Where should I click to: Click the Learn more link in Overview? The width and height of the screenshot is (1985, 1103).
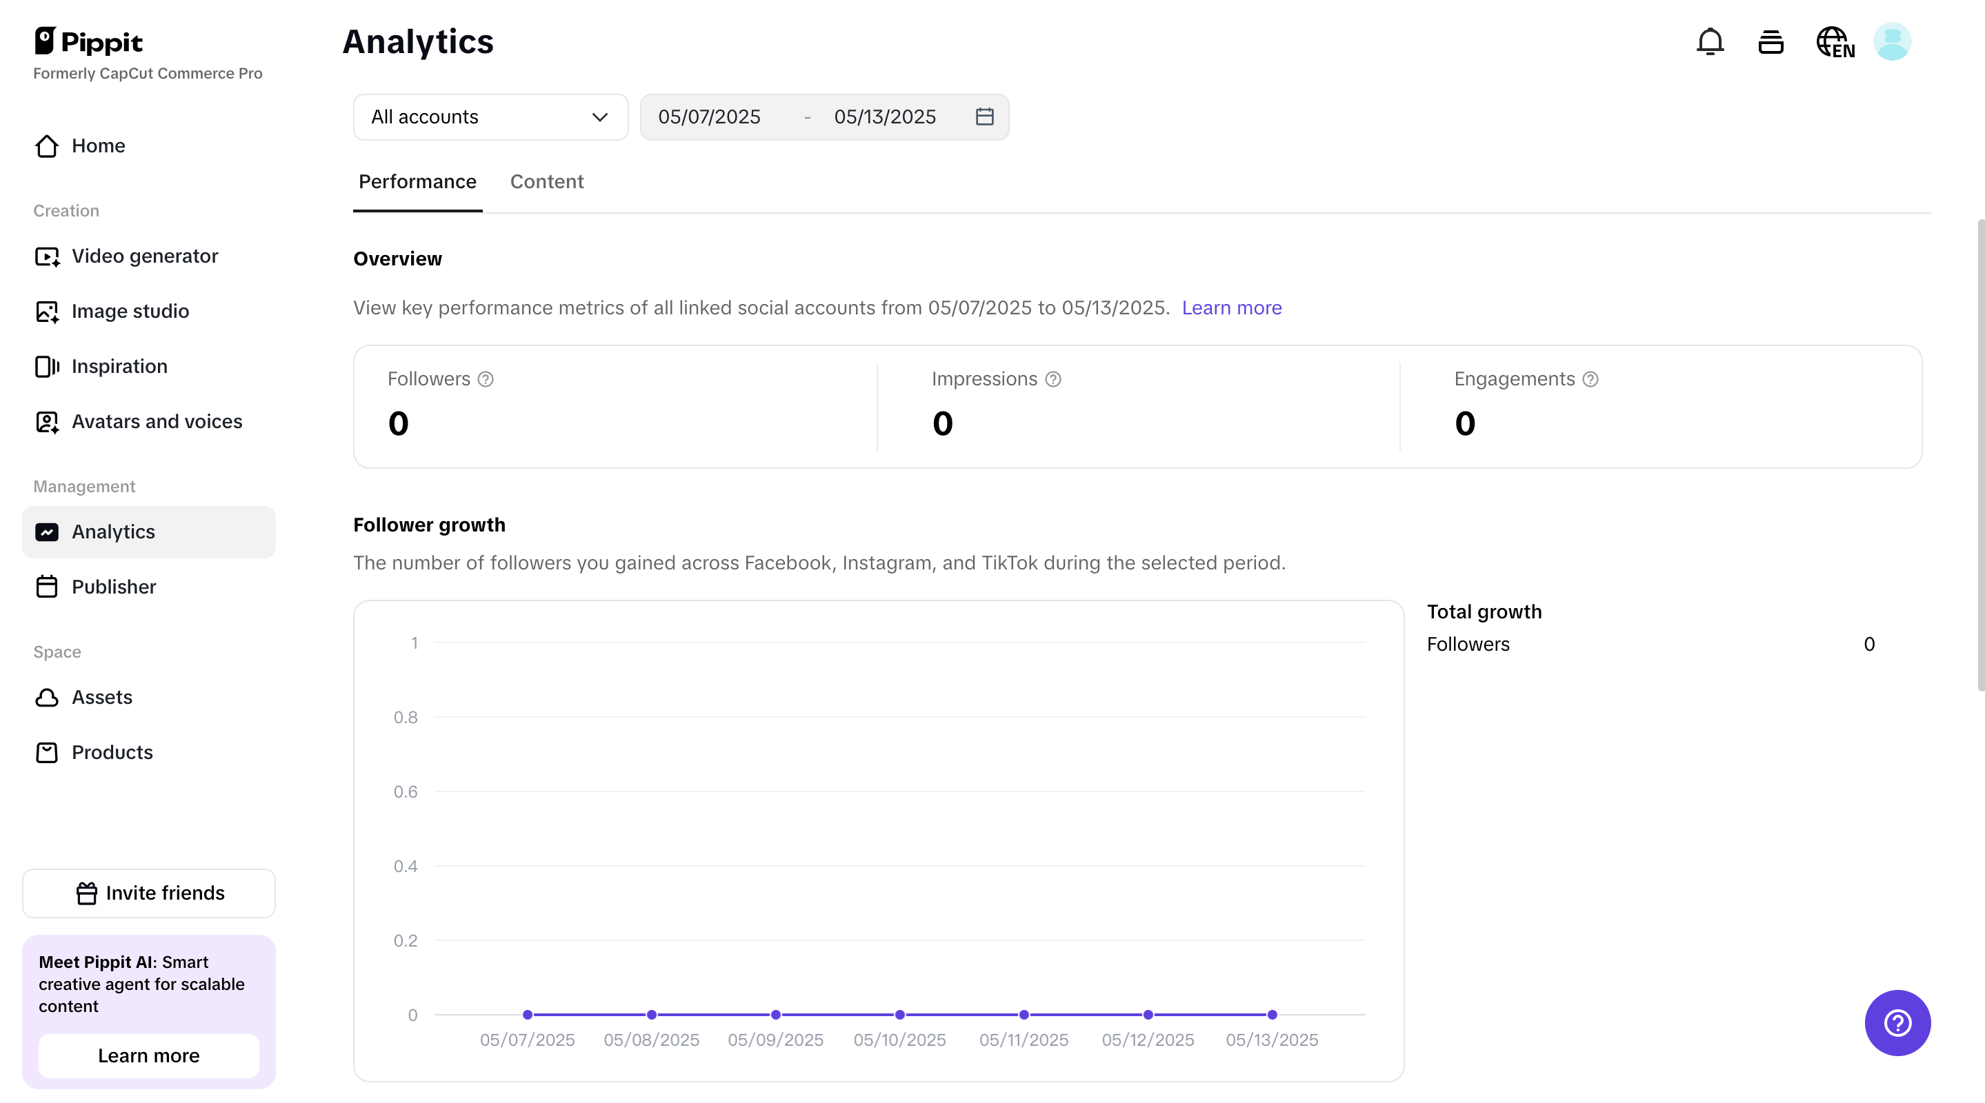coord(1231,307)
